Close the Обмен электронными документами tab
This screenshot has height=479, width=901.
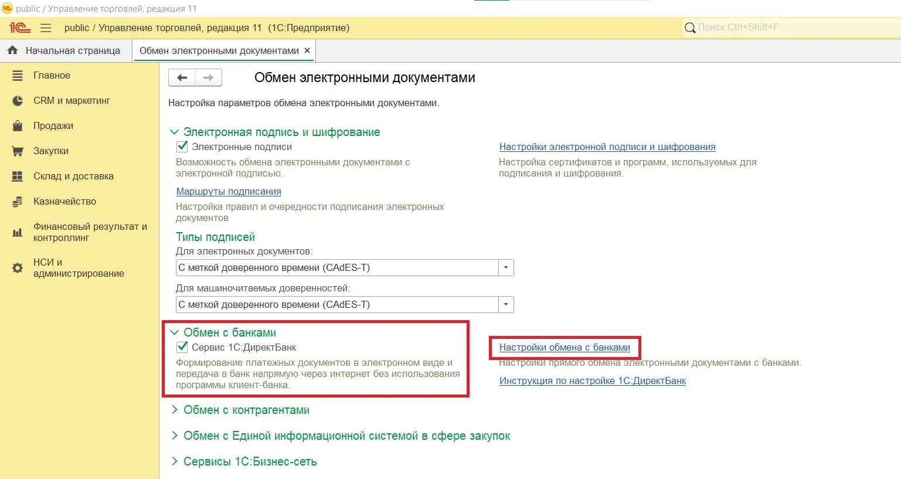tap(307, 51)
